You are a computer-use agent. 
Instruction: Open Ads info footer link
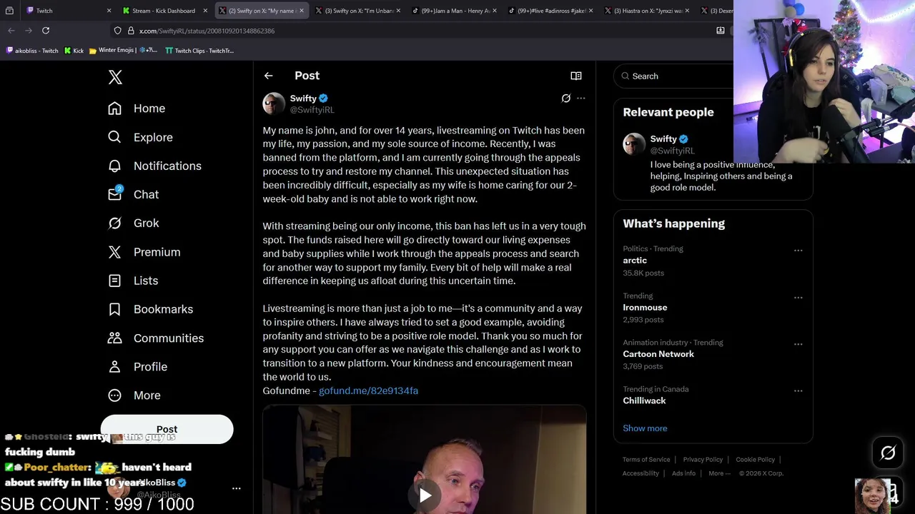pos(683,473)
